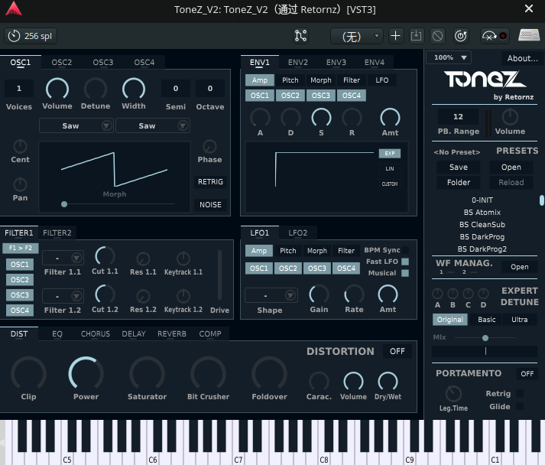Screen dimensions: 545x465
Task: Click the envelope Sustain knob S
Action: pyautogui.click(x=321, y=118)
